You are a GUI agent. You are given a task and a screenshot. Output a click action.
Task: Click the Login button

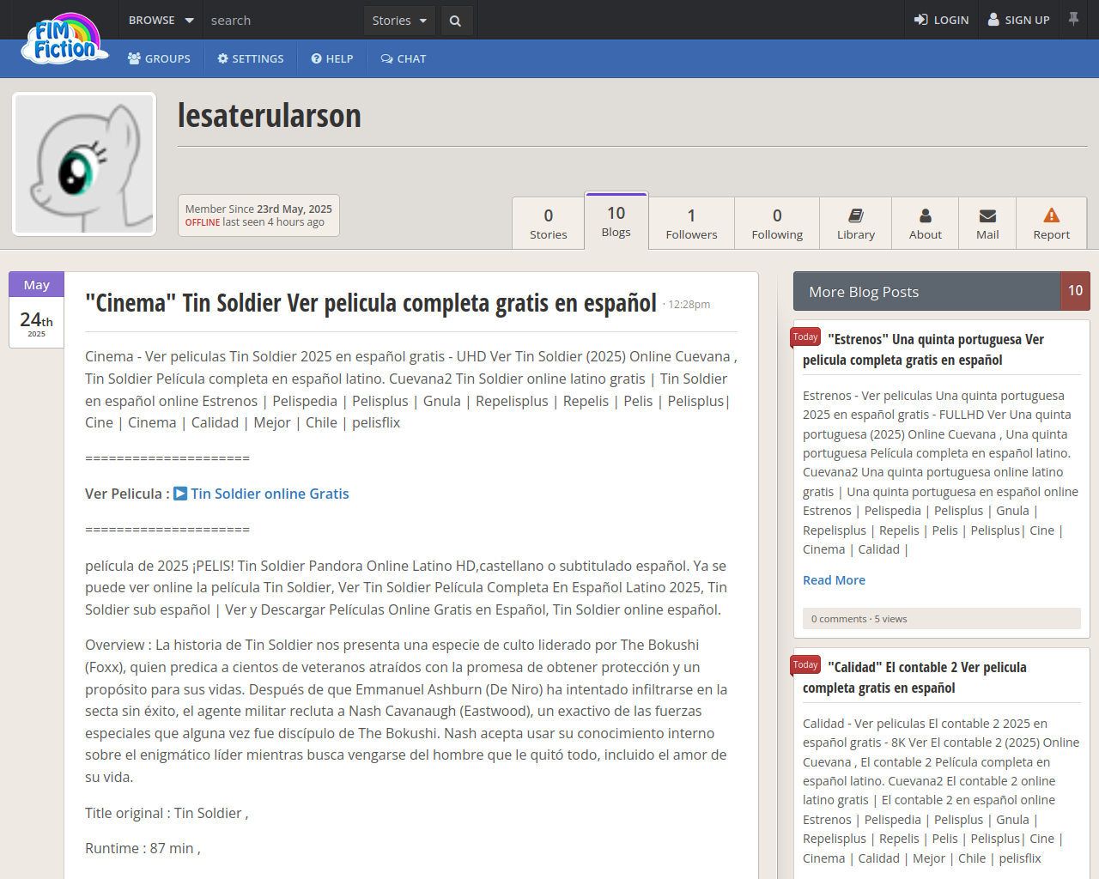(x=941, y=20)
